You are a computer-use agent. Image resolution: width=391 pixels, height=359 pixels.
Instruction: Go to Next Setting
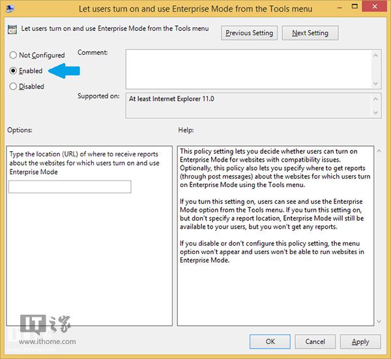click(x=310, y=33)
